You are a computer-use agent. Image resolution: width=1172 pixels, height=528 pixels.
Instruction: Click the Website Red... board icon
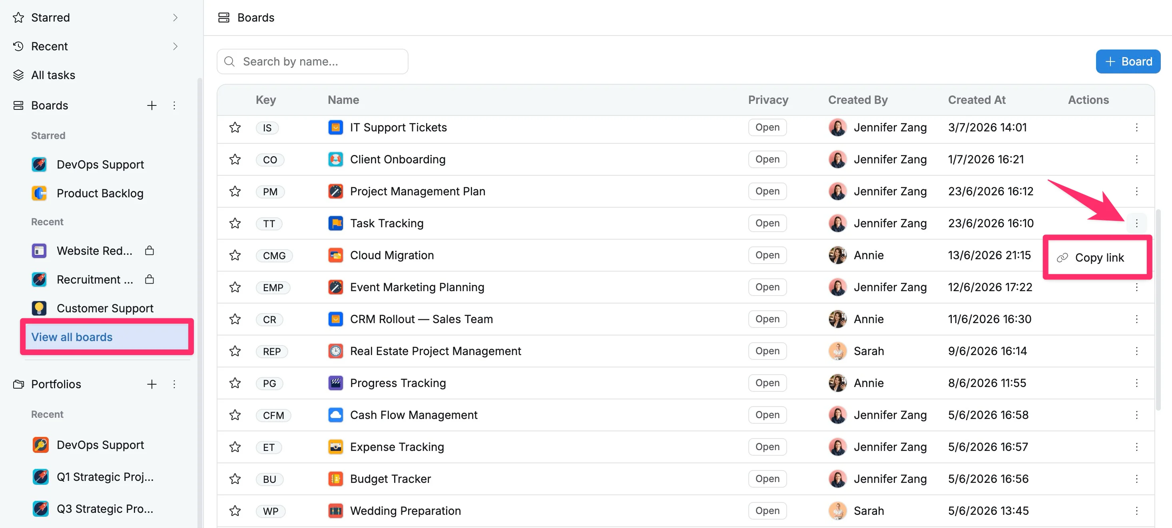point(39,250)
